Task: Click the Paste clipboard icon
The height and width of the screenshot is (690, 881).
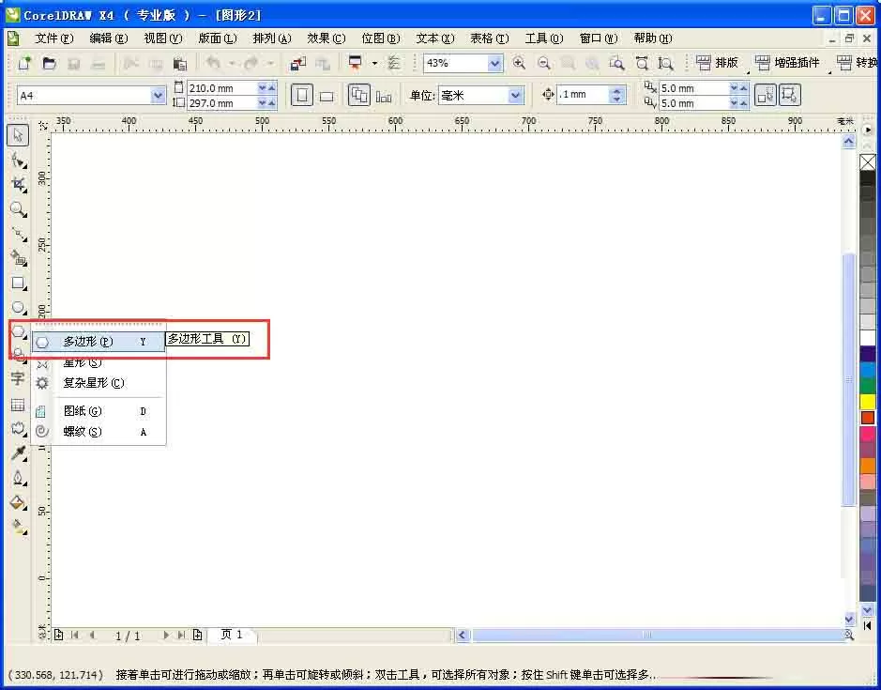Action: (180, 63)
